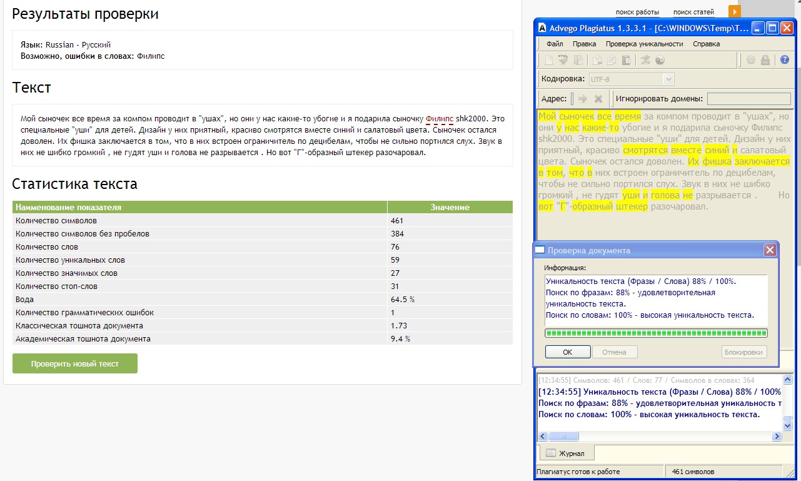Screen dimensions: 801x481
Task: Open the Правка menu
Action: [584, 44]
